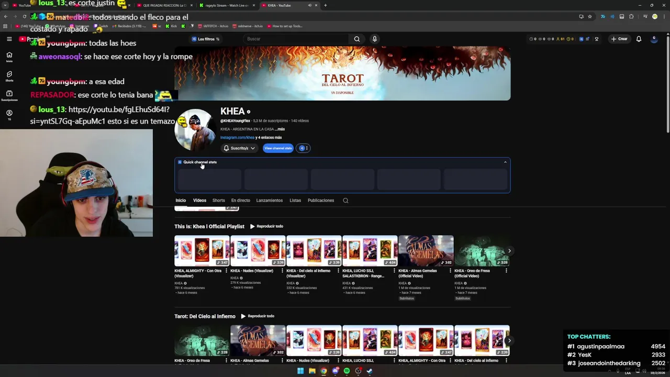Switch to the Inicio channel tab
The height and width of the screenshot is (377, 670).
coord(181,201)
